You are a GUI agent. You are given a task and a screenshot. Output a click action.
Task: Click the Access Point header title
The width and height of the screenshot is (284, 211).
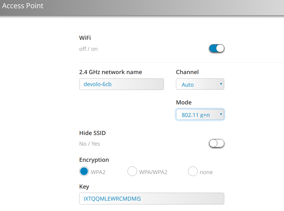pos(23,6)
